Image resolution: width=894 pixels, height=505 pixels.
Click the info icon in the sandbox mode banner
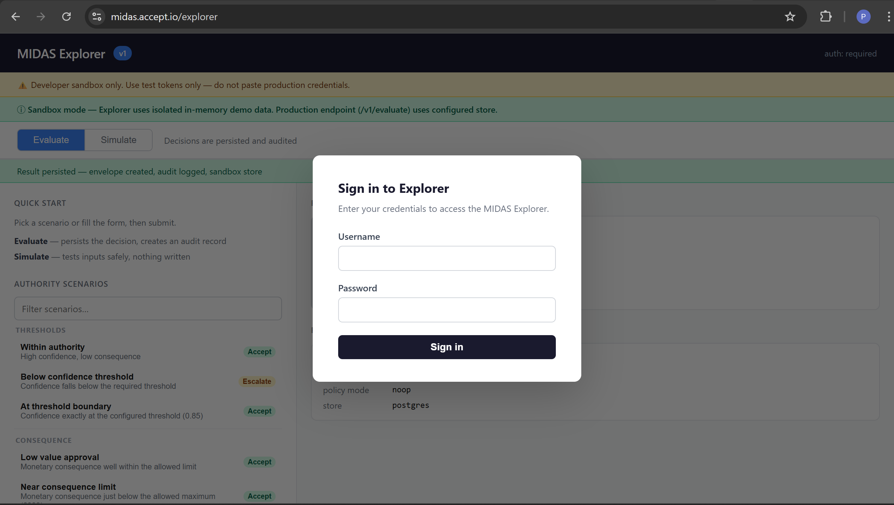click(x=20, y=109)
